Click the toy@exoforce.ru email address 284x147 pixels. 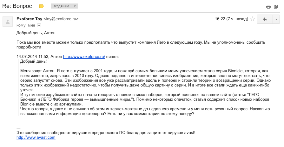(61, 19)
